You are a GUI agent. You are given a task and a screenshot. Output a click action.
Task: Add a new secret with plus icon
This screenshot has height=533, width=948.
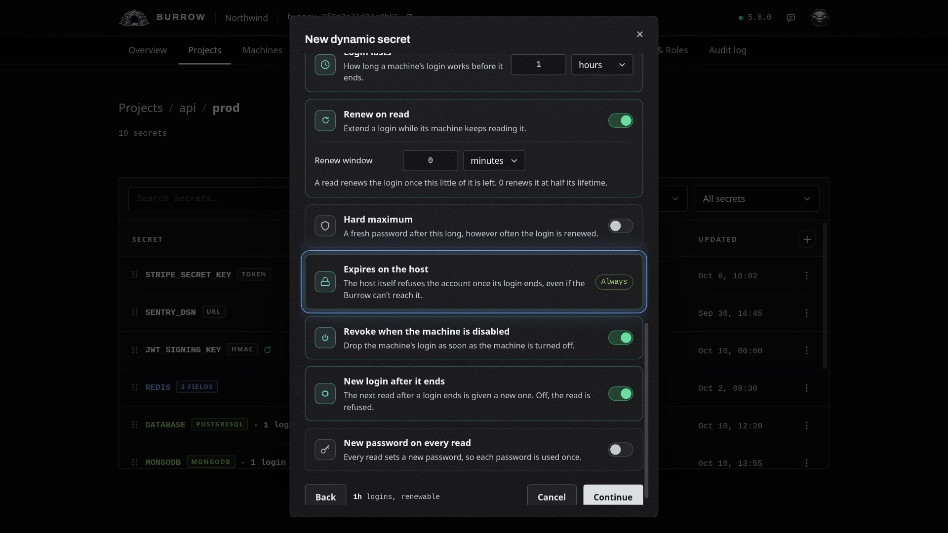pyautogui.click(x=807, y=239)
